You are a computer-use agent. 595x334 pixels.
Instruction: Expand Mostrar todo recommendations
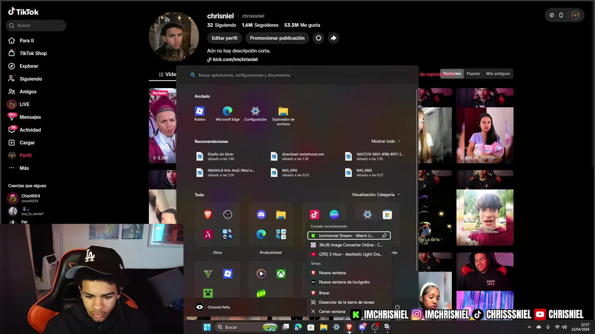coord(385,141)
